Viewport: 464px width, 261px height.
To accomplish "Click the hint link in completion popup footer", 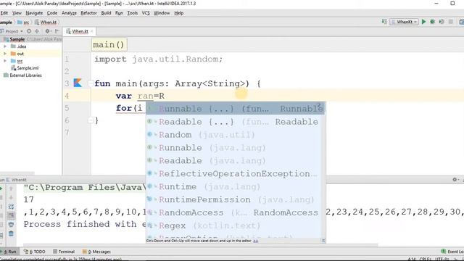I will [x=255, y=241].
